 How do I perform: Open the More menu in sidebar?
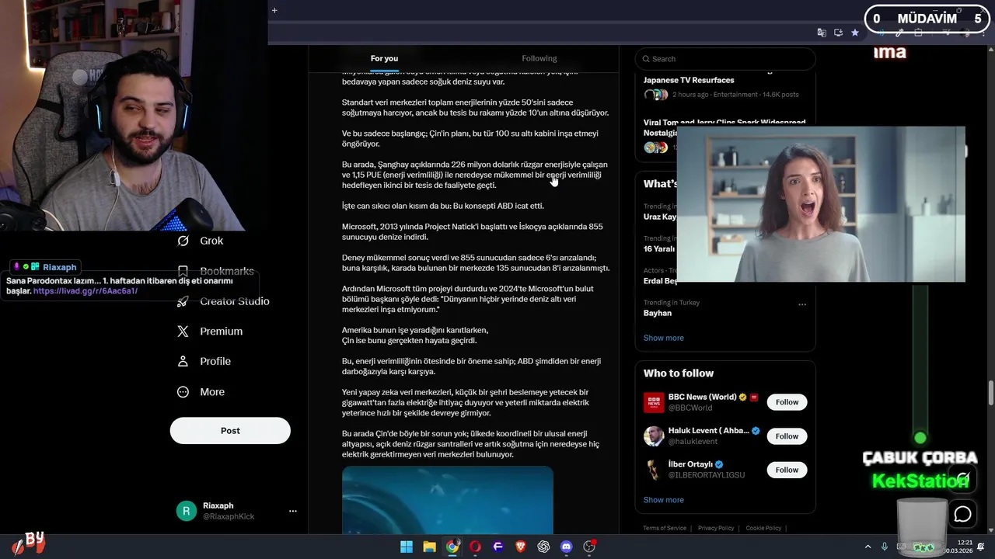point(201,392)
